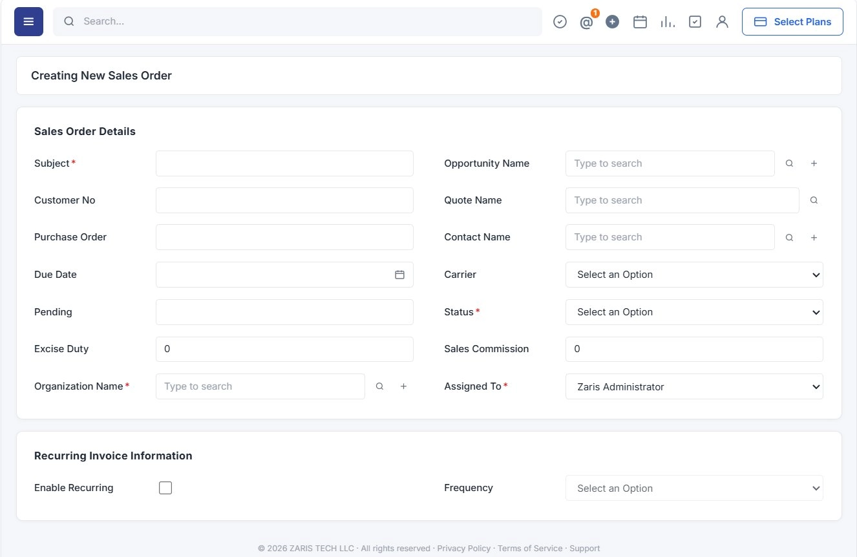The width and height of the screenshot is (857, 557).
Task: Search Quote Name with magnifier icon
Action: [x=814, y=200]
